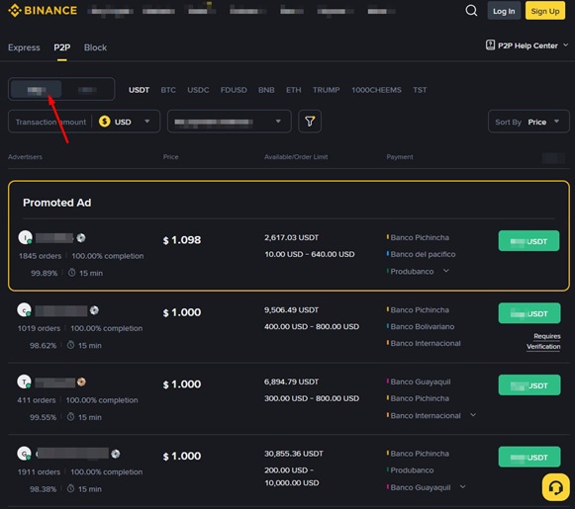Click verified badge of 1845 orders advertiser

(81, 238)
